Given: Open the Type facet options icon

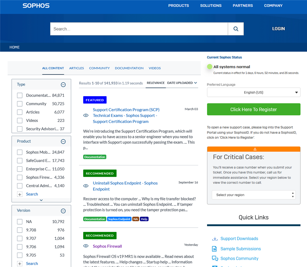Looking at the screenshot, I should pyautogui.click(x=63, y=85).
